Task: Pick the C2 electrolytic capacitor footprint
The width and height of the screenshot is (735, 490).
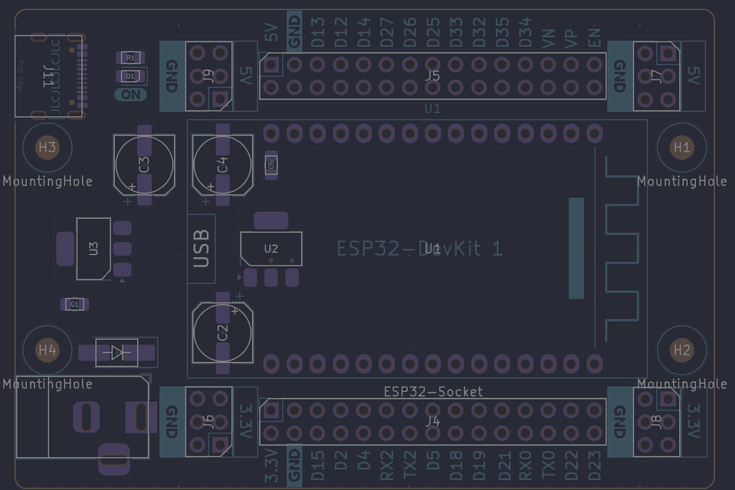Action: click(222, 333)
